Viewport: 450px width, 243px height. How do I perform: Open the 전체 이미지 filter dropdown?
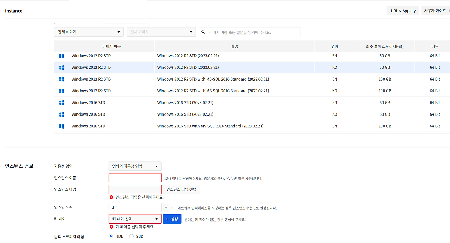[89, 32]
